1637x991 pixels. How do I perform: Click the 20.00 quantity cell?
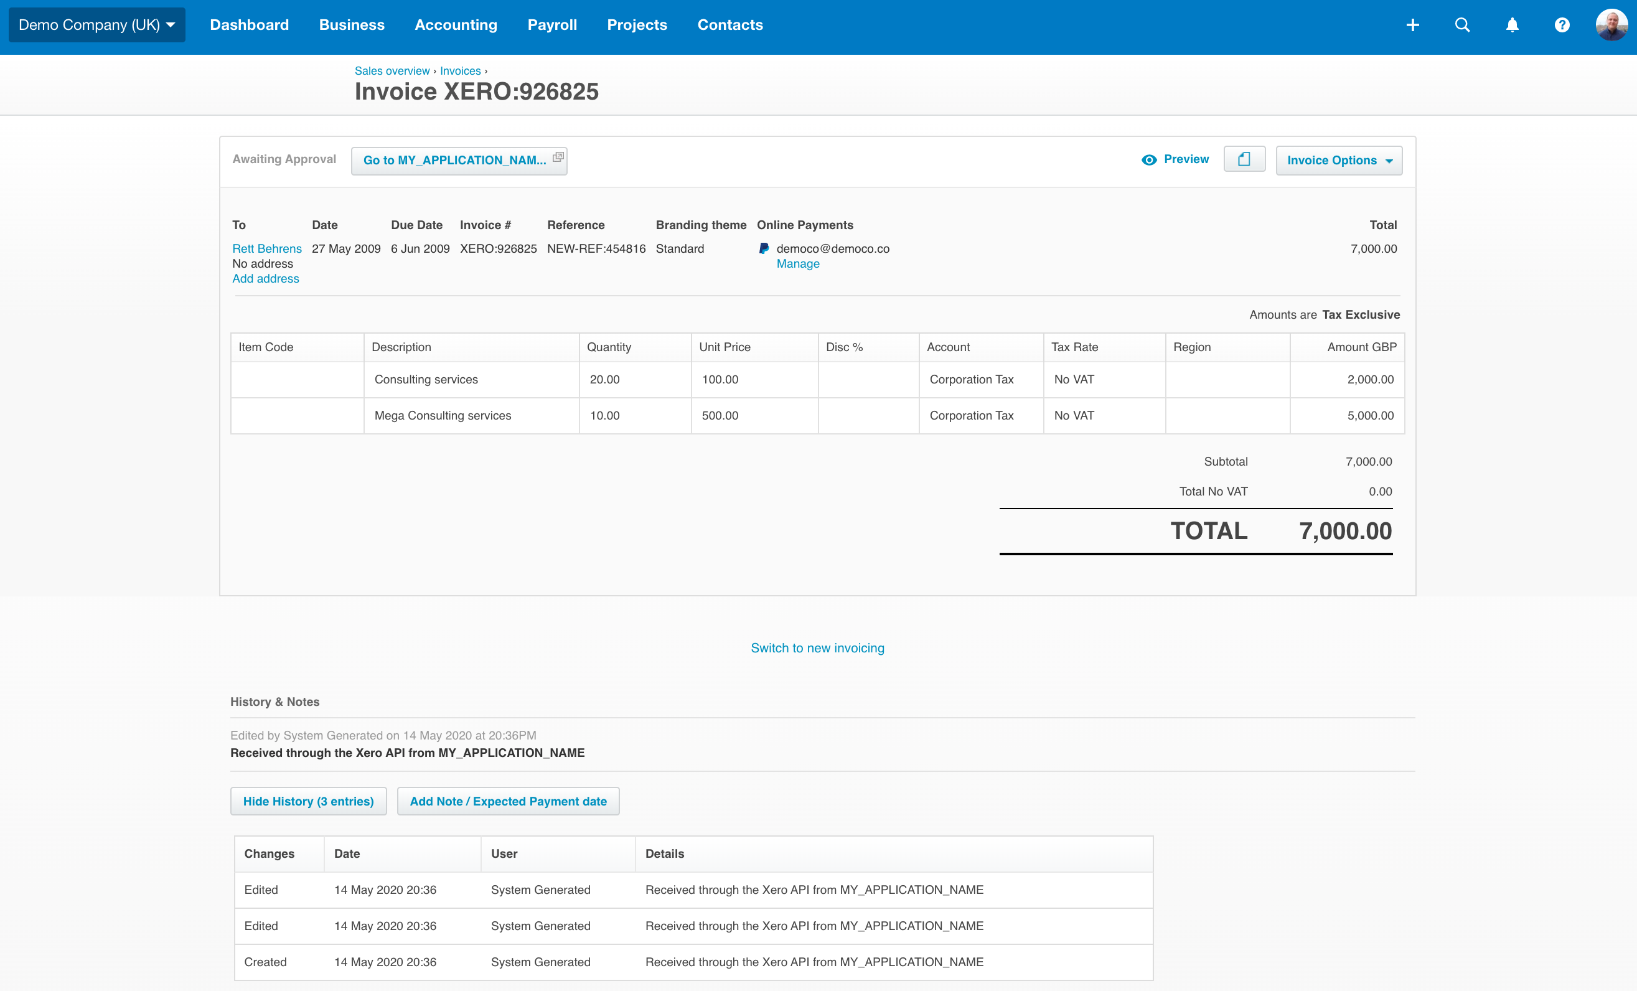pos(635,380)
